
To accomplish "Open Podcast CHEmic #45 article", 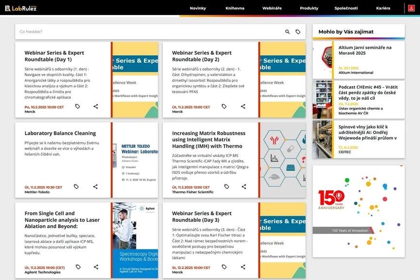I will [x=368, y=90].
